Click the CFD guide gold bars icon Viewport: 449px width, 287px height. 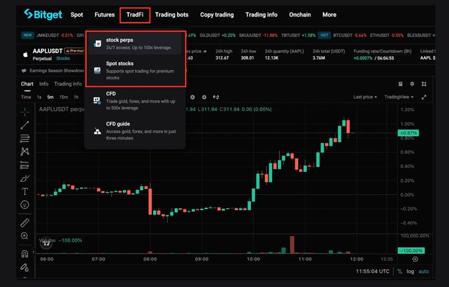[97, 131]
